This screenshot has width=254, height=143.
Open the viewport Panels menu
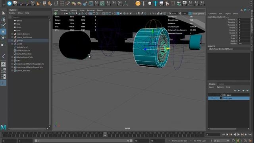100,10
